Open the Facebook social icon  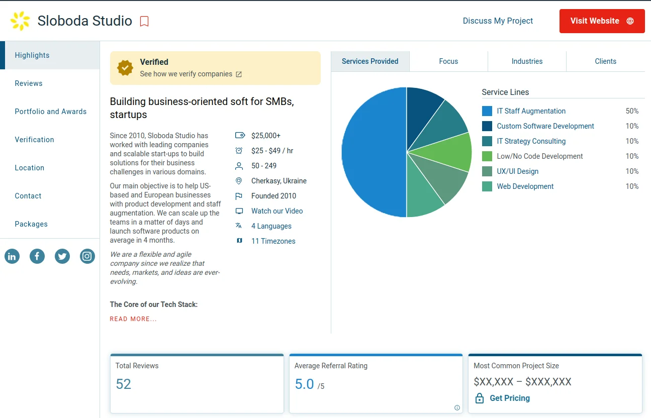37,257
